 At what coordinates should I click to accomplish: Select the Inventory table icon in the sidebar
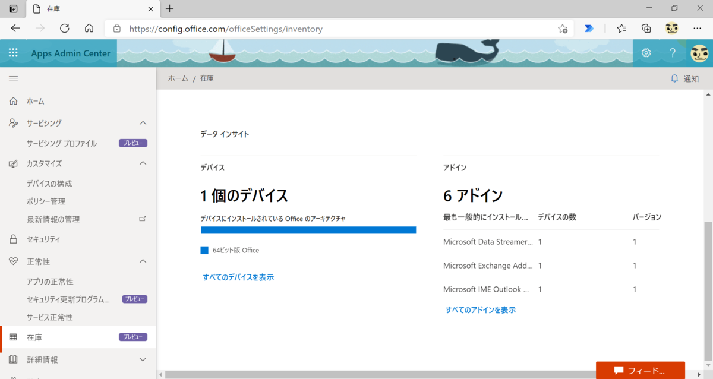[13, 337]
